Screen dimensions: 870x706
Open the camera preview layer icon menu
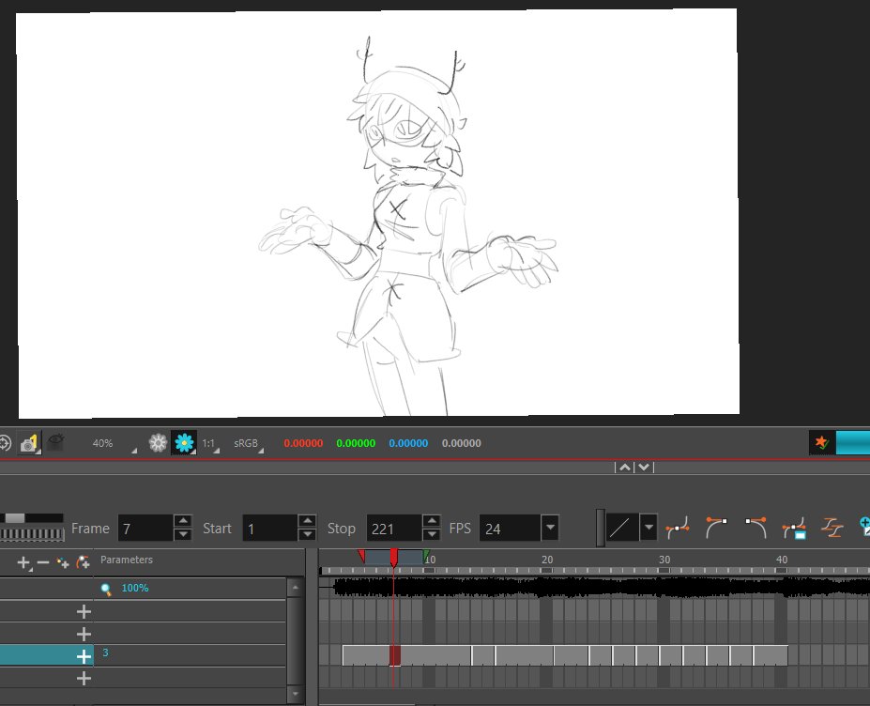(x=29, y=443)
